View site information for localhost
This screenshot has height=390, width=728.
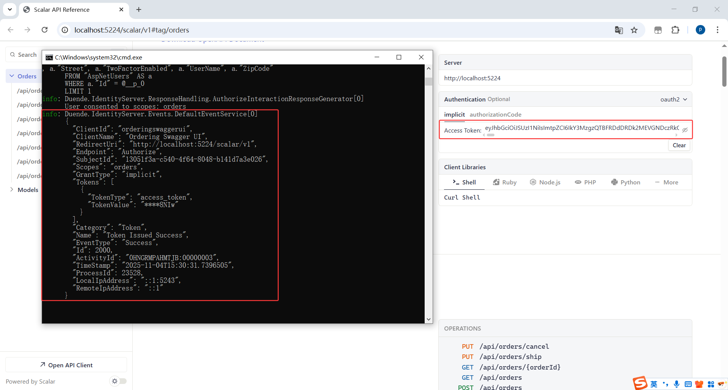[x=65, y=30]
